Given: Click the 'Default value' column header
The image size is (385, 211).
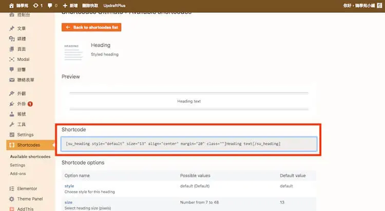Looking at the screenshot, I should pos(293,176).
